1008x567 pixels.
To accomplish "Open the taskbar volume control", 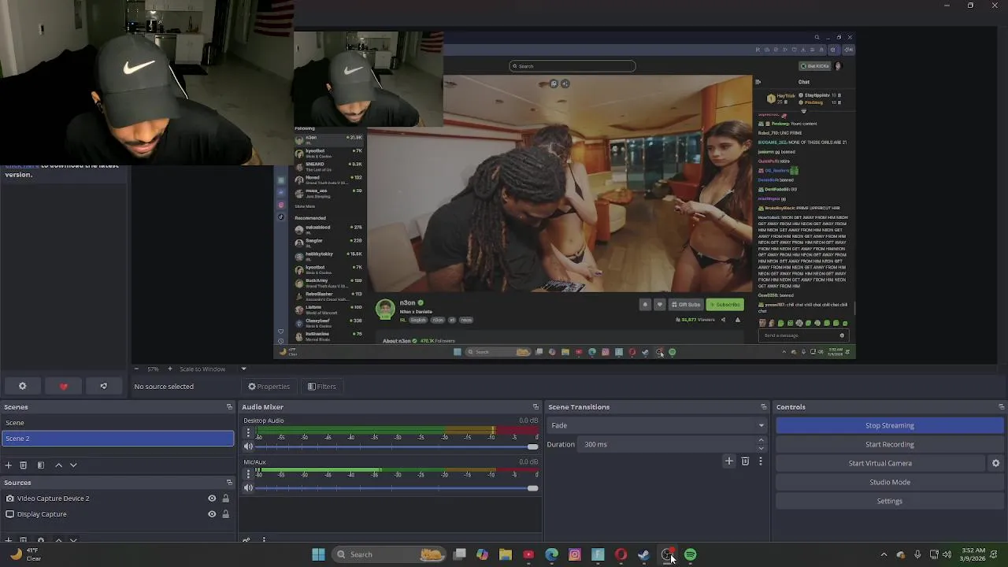I will (x=947, y=554).
